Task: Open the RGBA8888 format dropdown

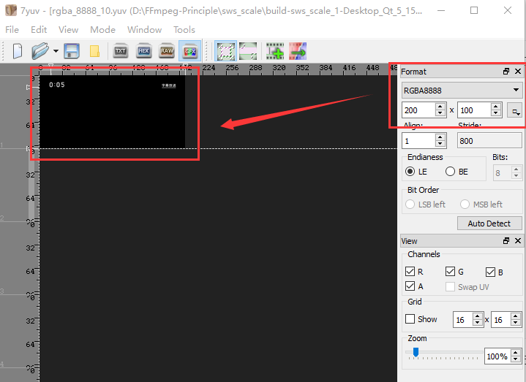Action: point(461,90)
